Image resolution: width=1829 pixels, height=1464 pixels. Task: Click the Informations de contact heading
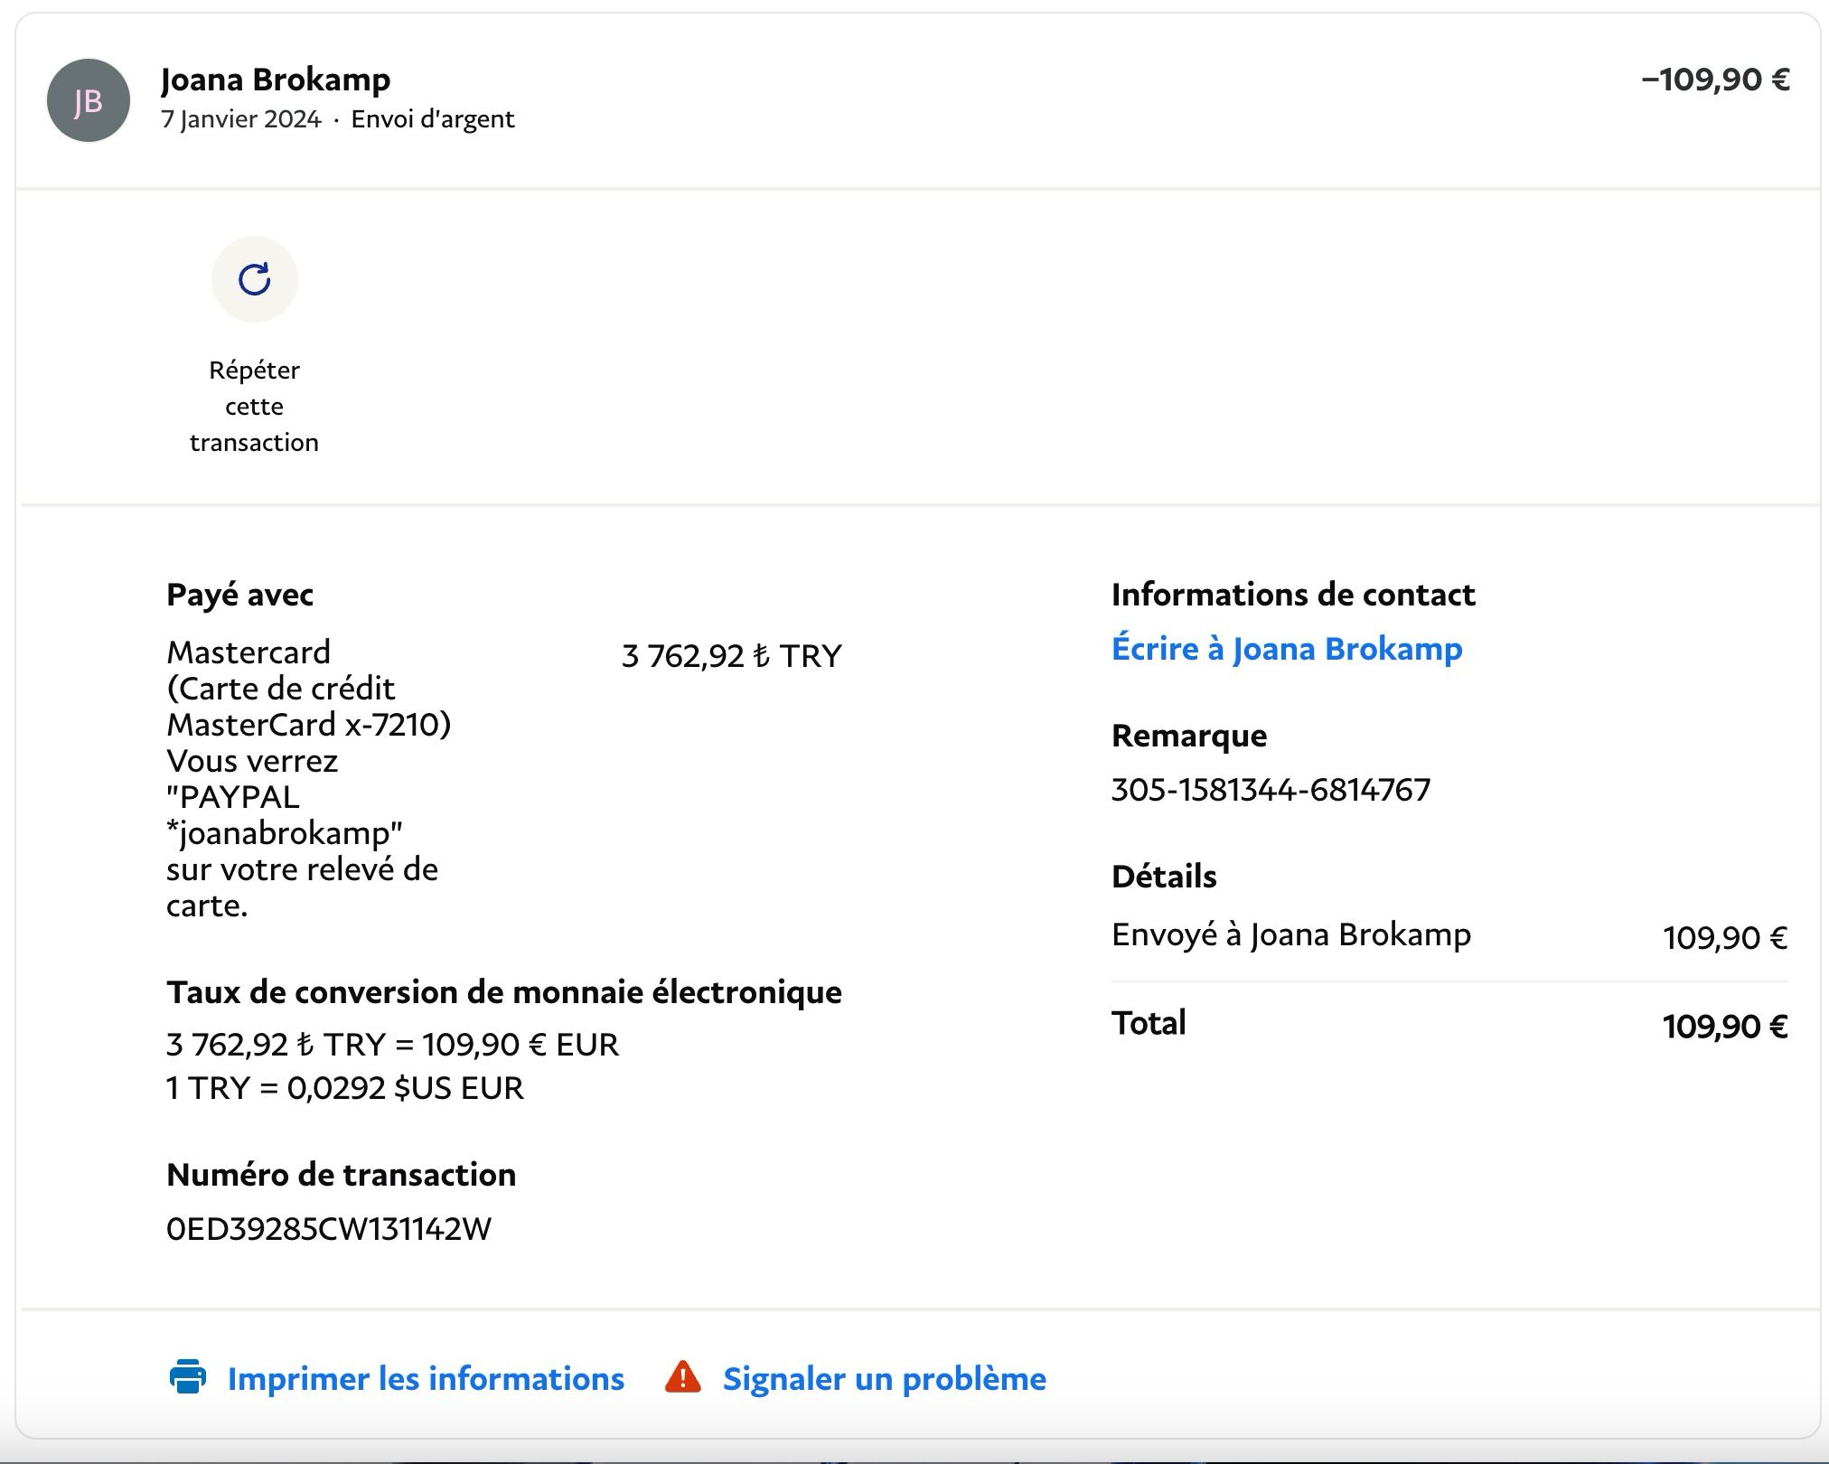click(1292, 595)
